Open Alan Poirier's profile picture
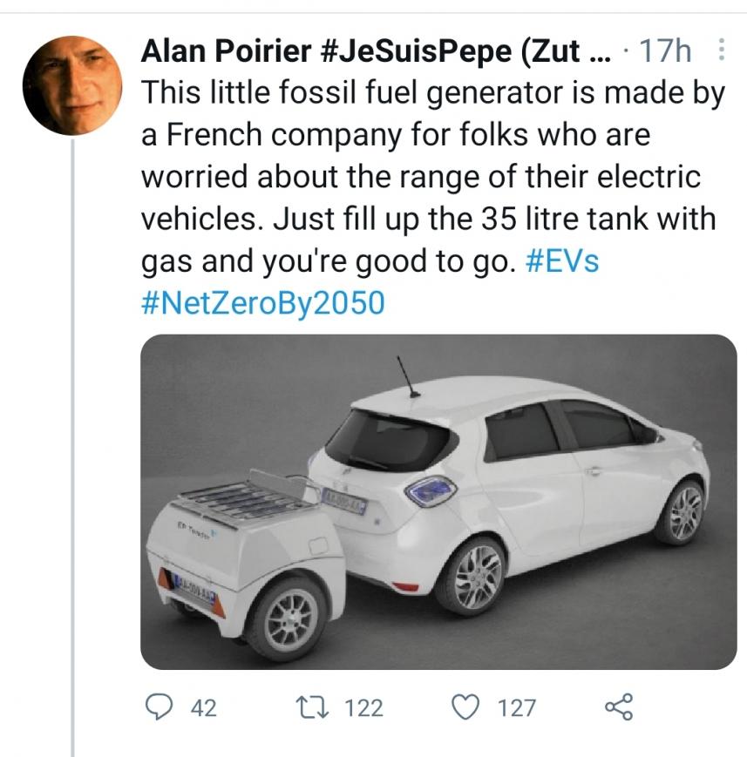The width and height of the screenshot is (747, 757). coord(71,84)
